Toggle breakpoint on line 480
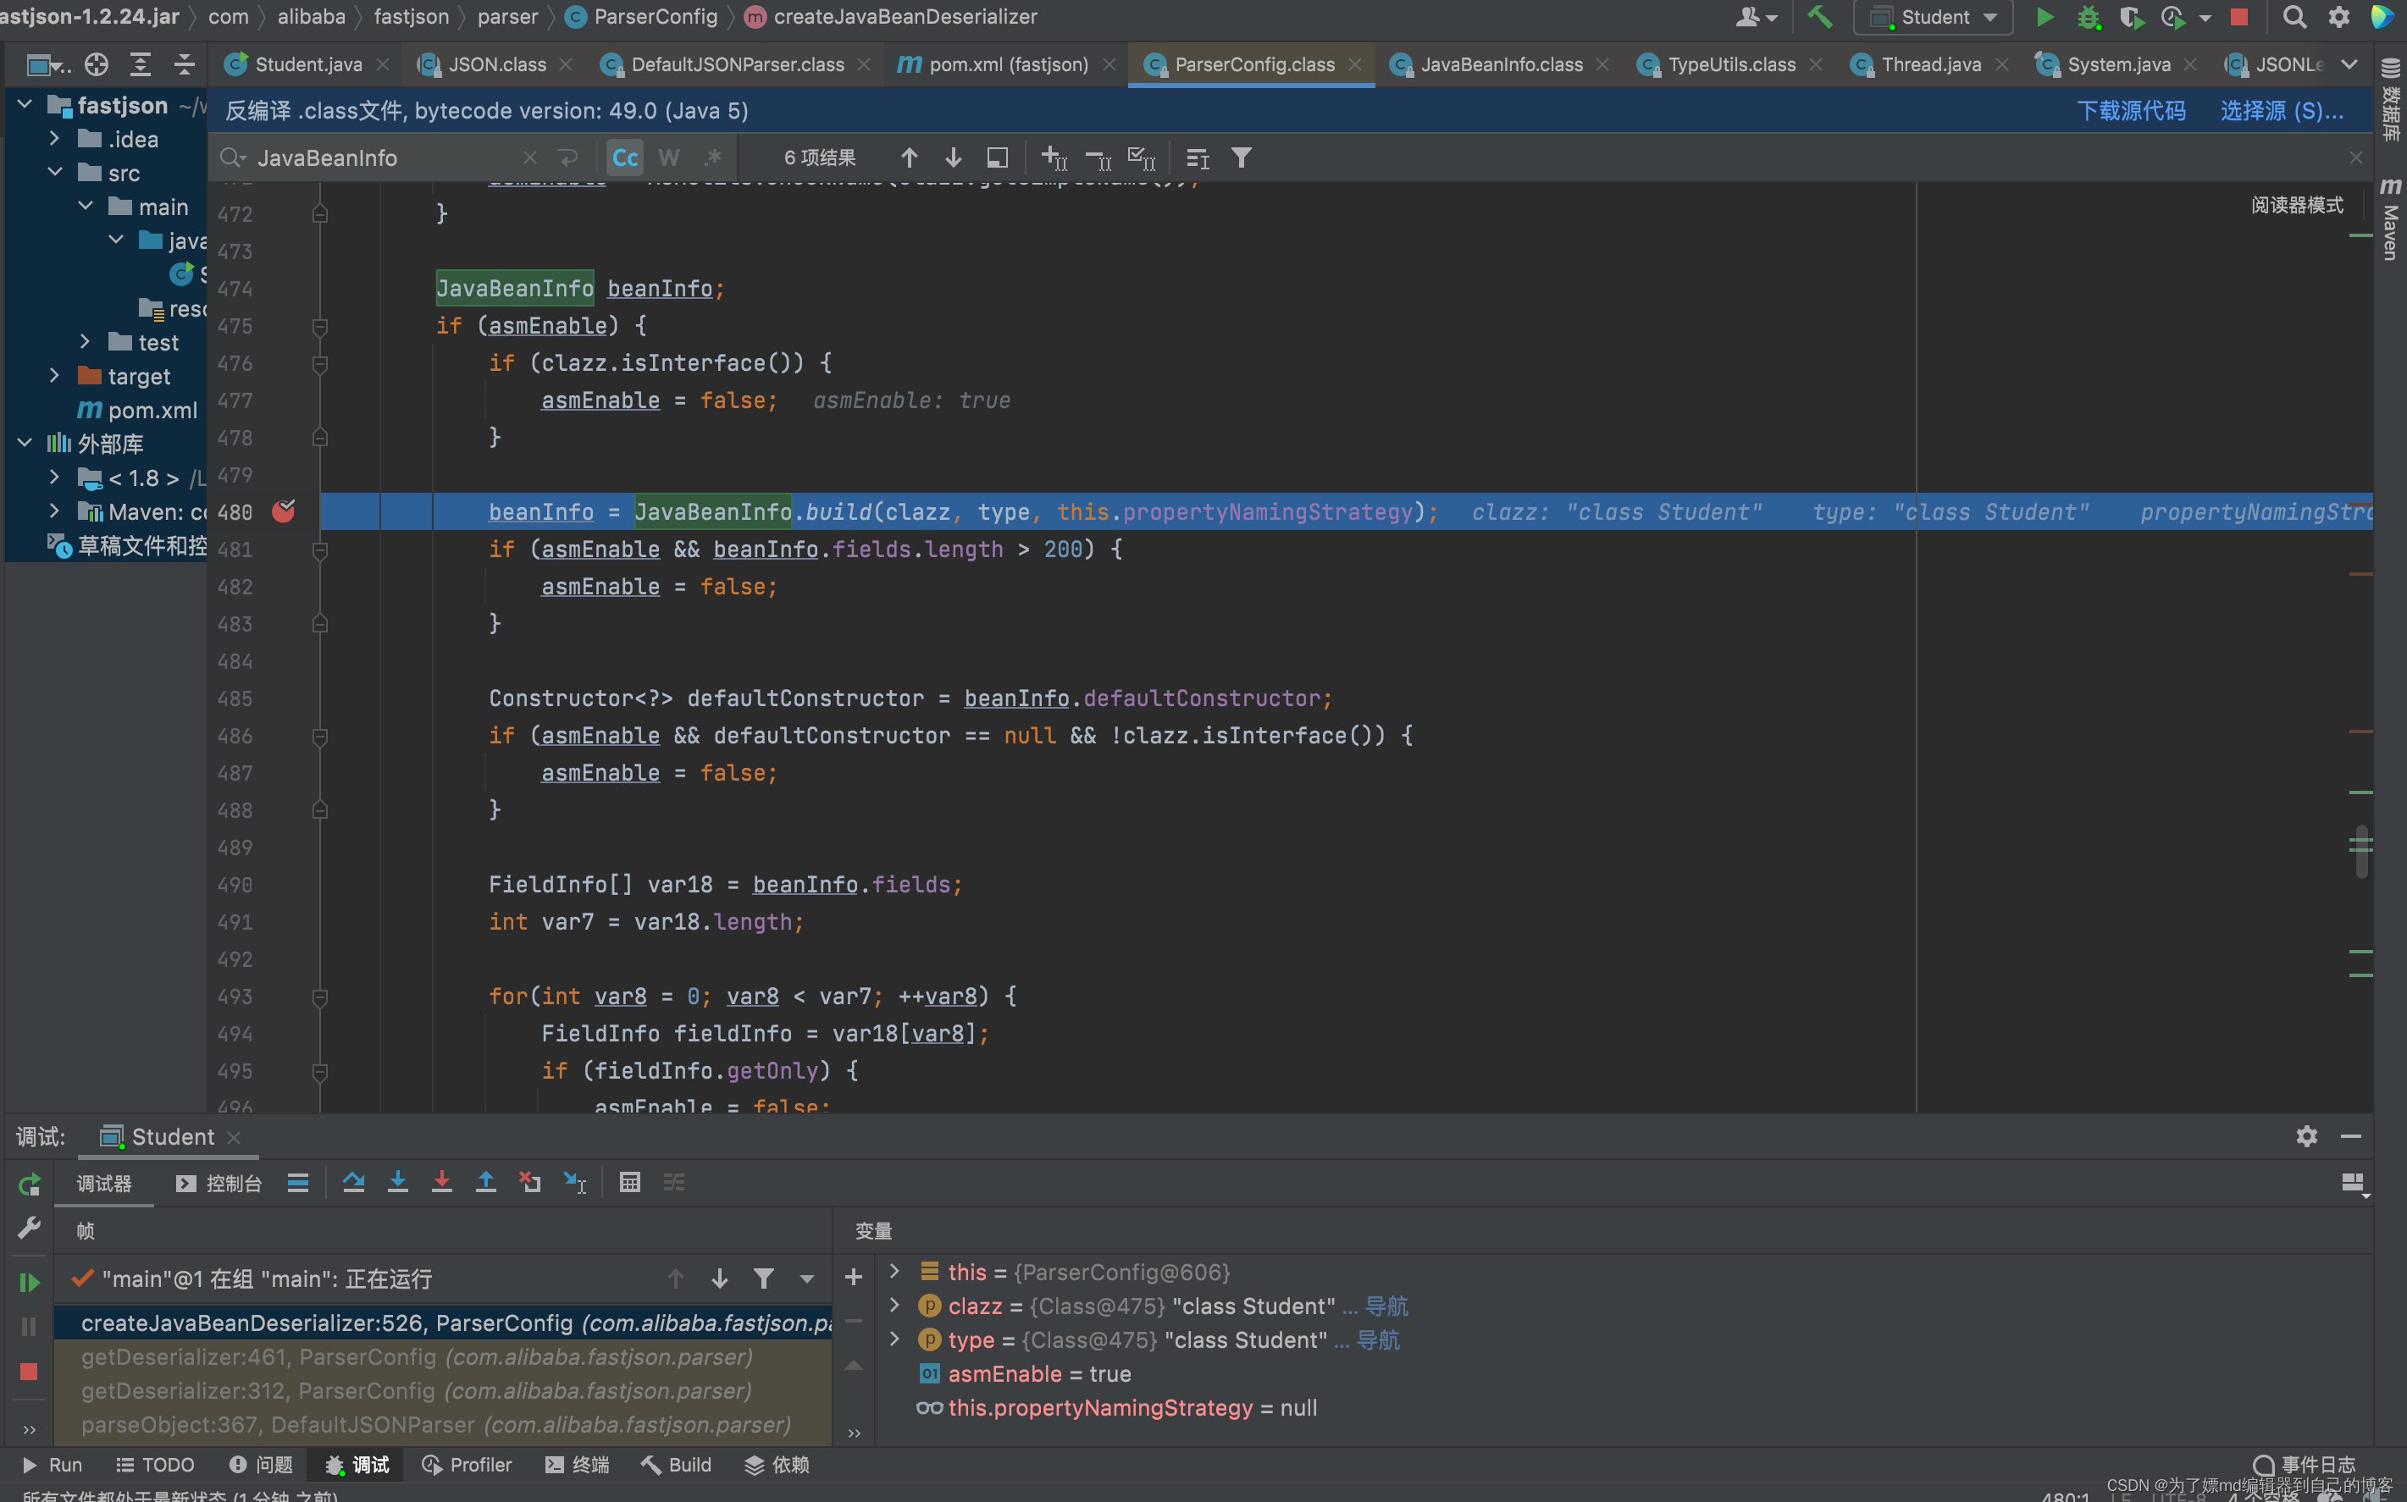Viewport: 2407px width, 1502px height. (x=284, y=511)
